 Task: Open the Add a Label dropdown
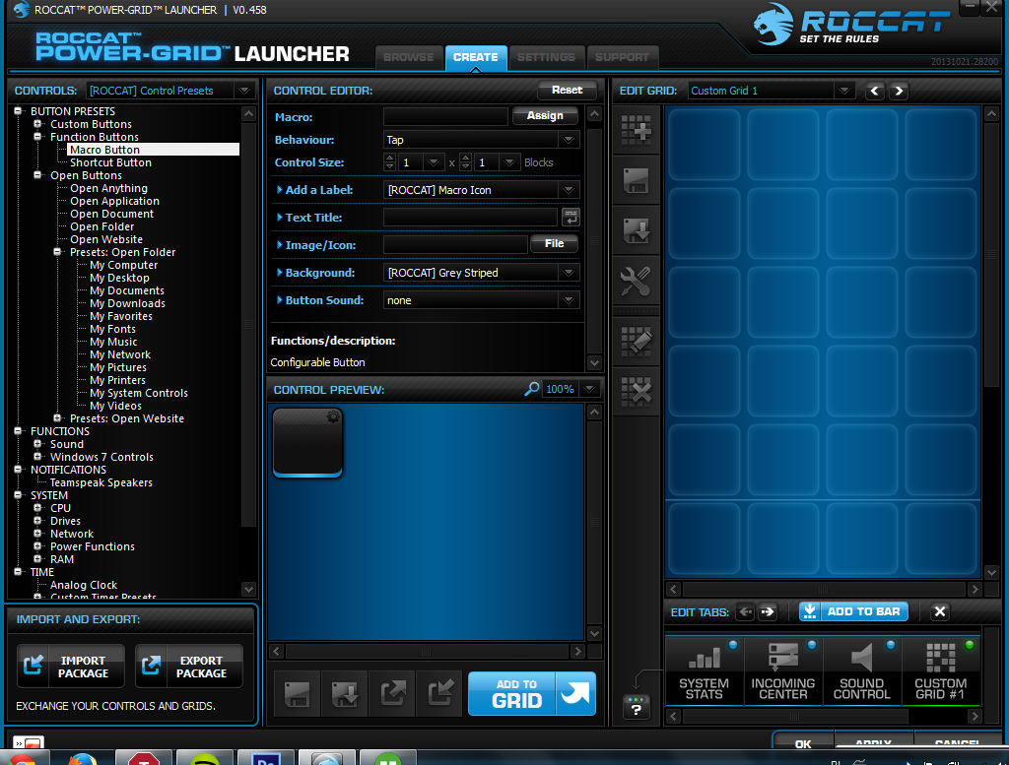point(569,190)
